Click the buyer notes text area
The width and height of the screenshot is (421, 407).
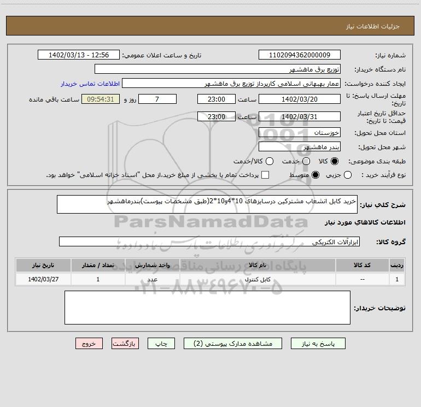[x=207, y=308]
